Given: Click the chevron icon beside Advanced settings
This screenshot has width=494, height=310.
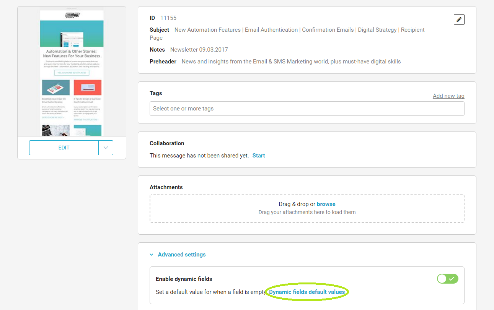Looking at the screenshot, I should (152, 255).
